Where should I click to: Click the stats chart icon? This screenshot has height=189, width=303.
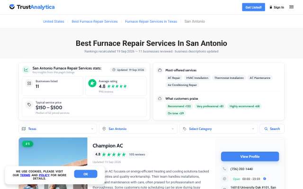[x=26, y=69]
